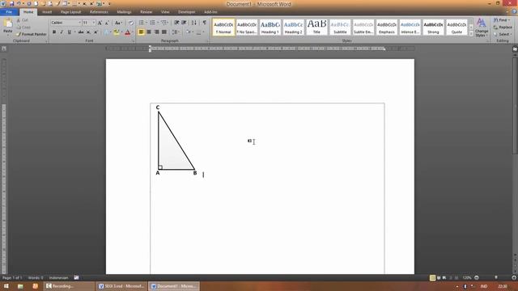This screenshot has height=291, width=518.
Task: Open Change Styles menu
Action: coord(482,27)
